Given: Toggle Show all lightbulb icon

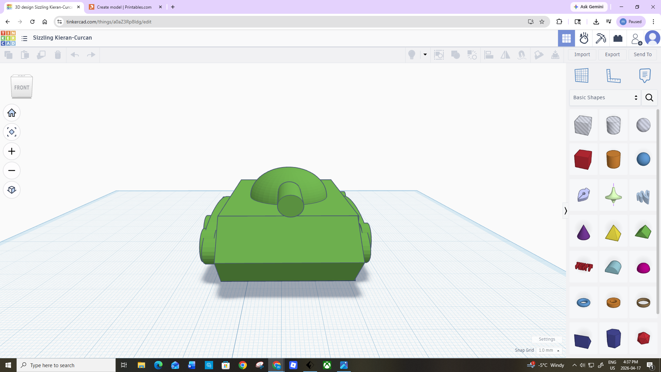Looking at the screenshot, I should click(412, 55).
